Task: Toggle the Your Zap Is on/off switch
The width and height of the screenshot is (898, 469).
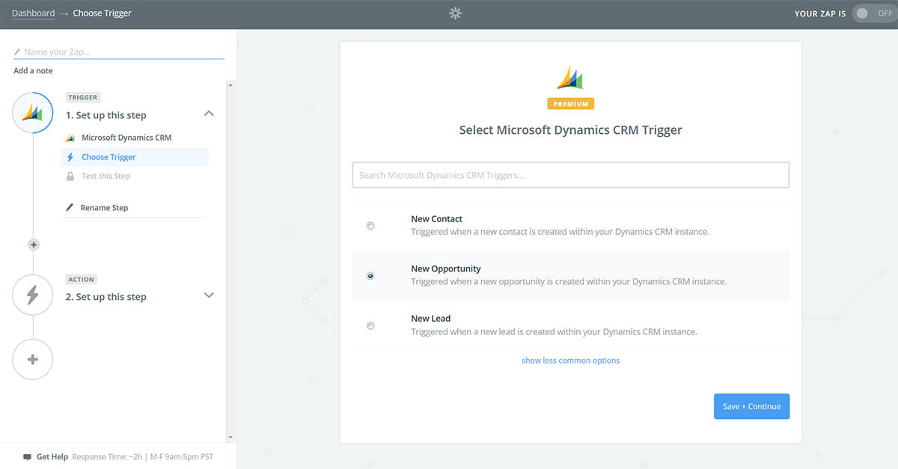Action: click(874, 13)
